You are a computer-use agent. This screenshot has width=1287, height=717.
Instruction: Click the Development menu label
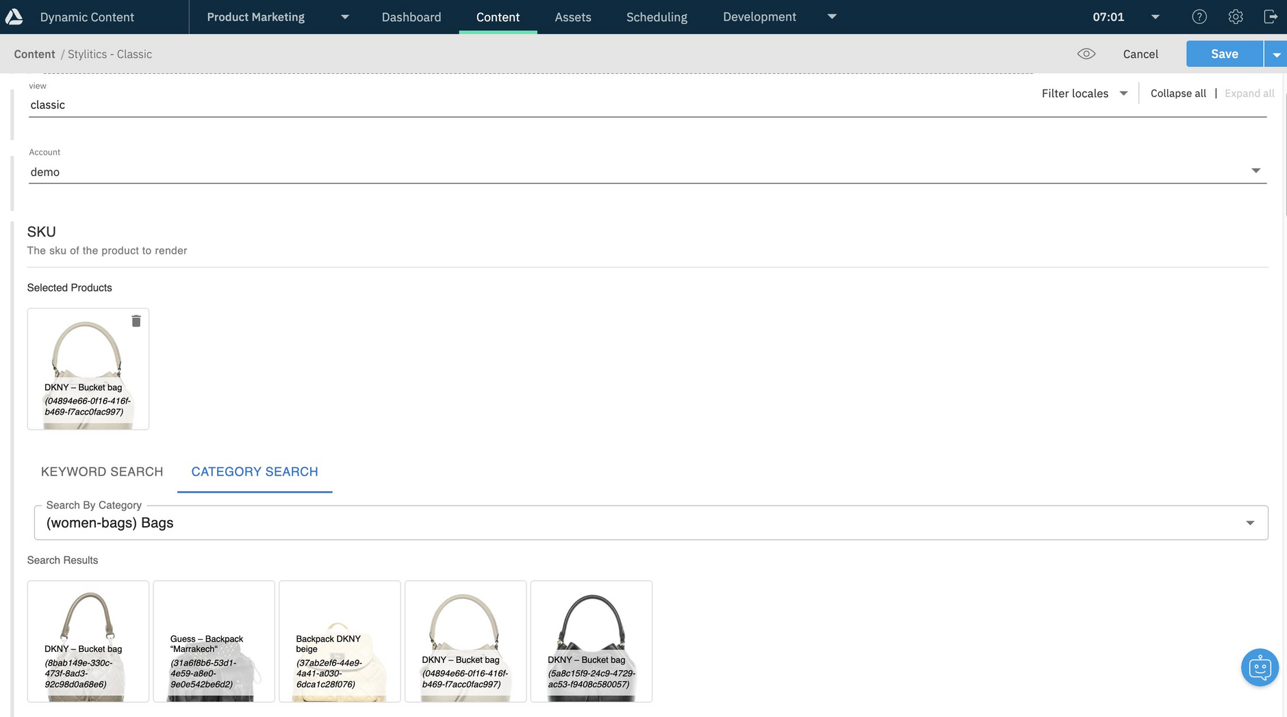tap(759, 16)
